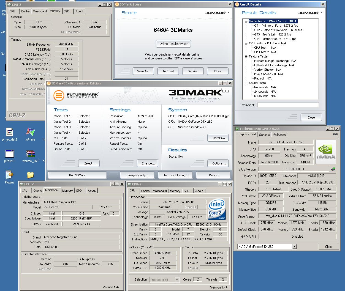Click Change under Settings

[148, 163]
